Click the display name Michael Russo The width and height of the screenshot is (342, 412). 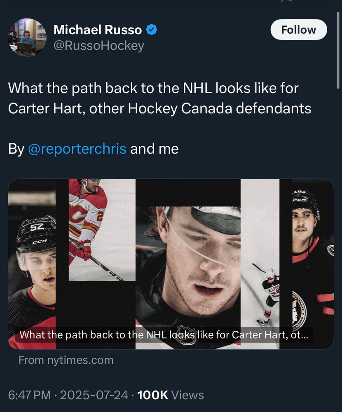[x=99, y=29]
